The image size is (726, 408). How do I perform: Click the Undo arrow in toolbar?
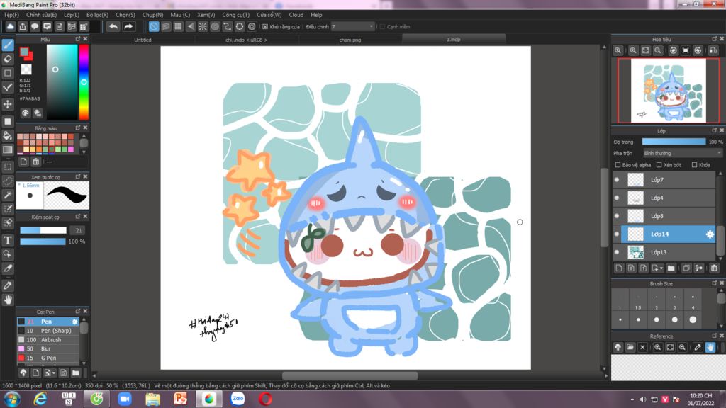[113, 26]
